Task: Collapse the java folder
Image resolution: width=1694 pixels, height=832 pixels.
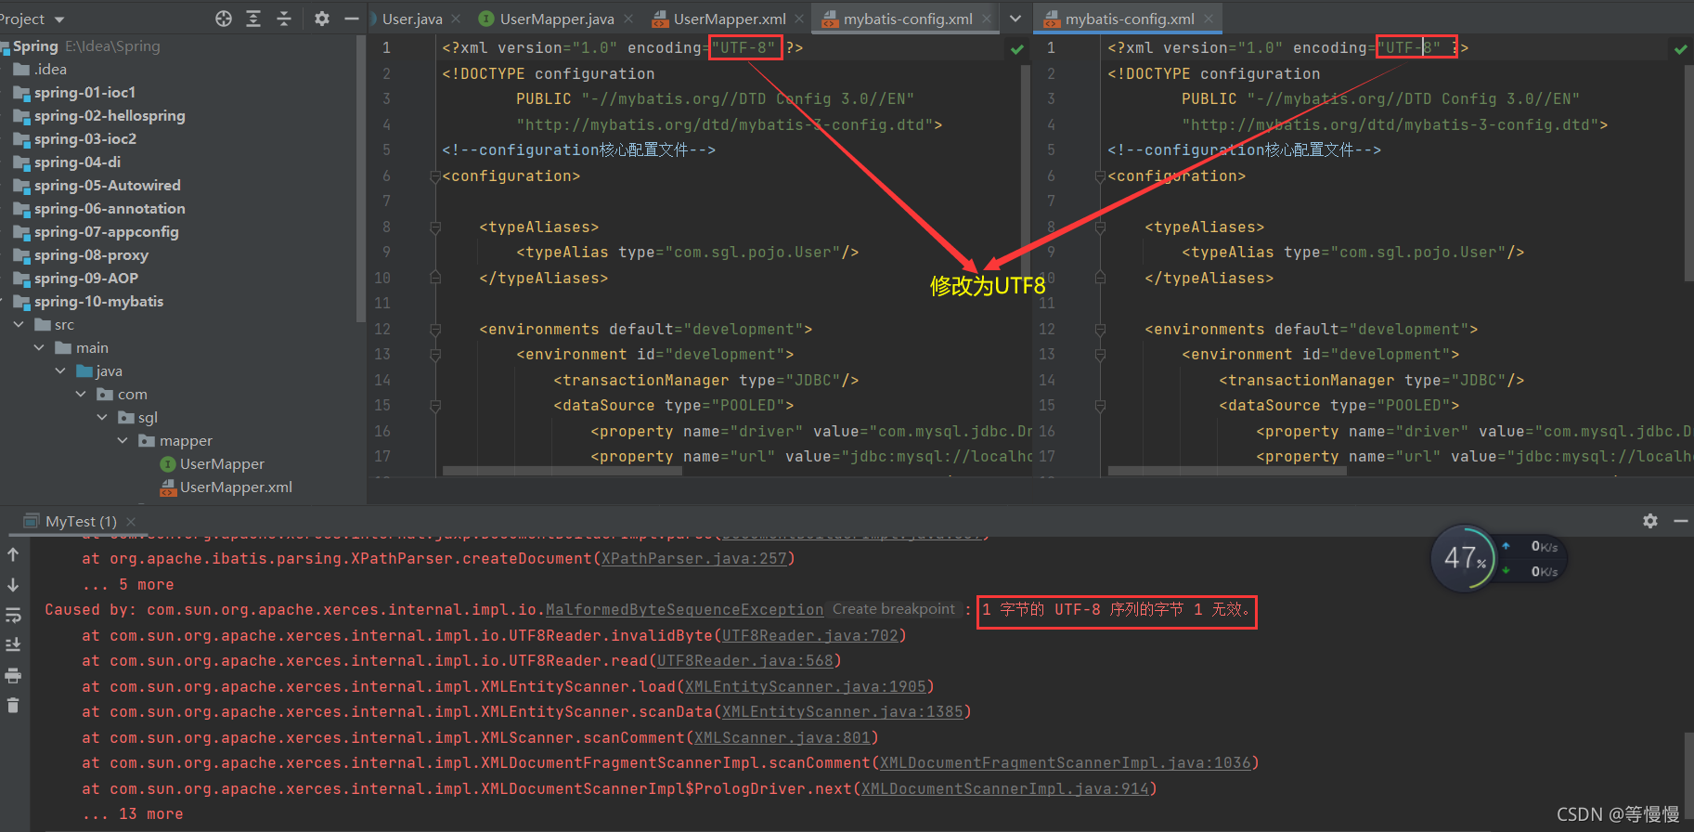Action: pyautogui.click(x=60, y=370)
